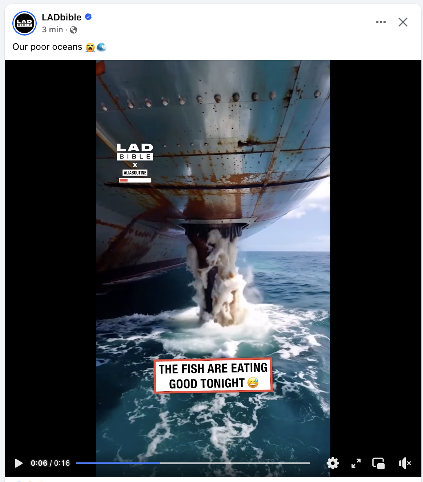Enter fullscreen with the expand arrows icon
Image resolution: width=423 pixels, height=482 pixels.
click(356, 463)
